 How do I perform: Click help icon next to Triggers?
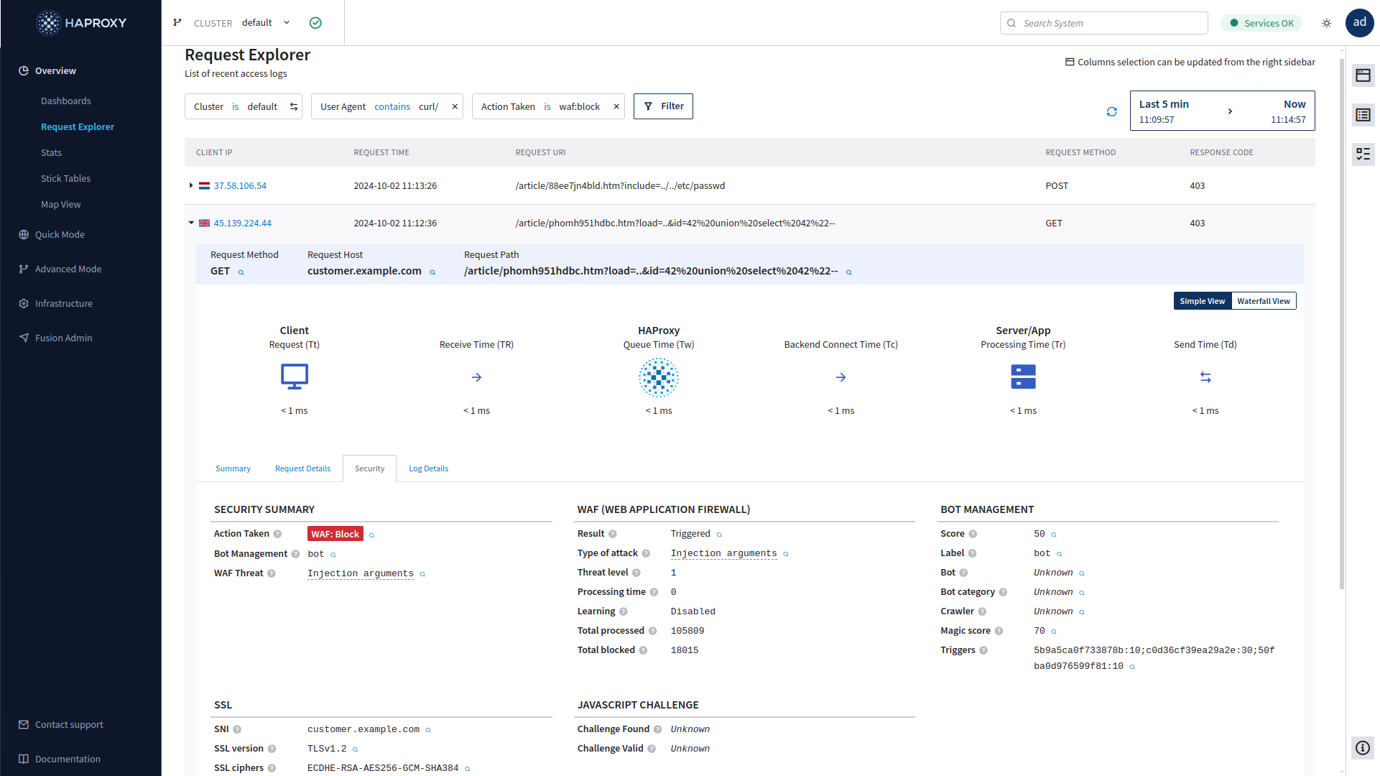(x=983, y=650)
